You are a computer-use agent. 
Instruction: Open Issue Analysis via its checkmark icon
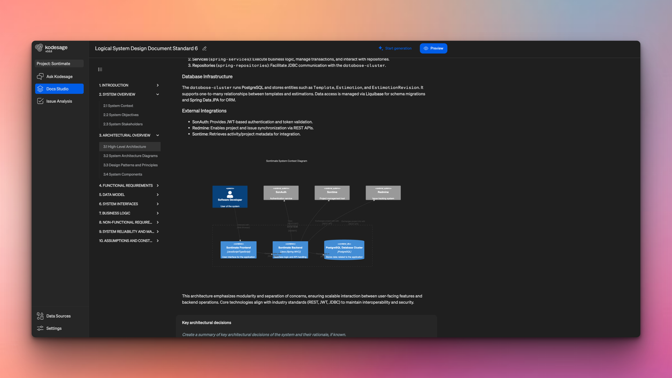pyautogui.click(x=40, y=101)
